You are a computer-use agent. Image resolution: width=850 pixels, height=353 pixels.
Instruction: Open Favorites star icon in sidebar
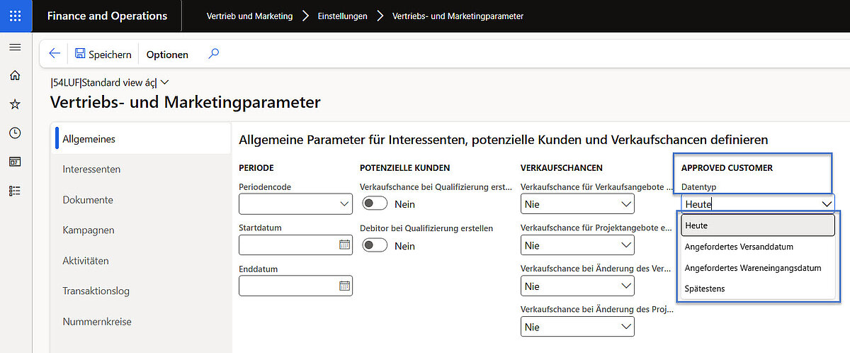point(15,104)
